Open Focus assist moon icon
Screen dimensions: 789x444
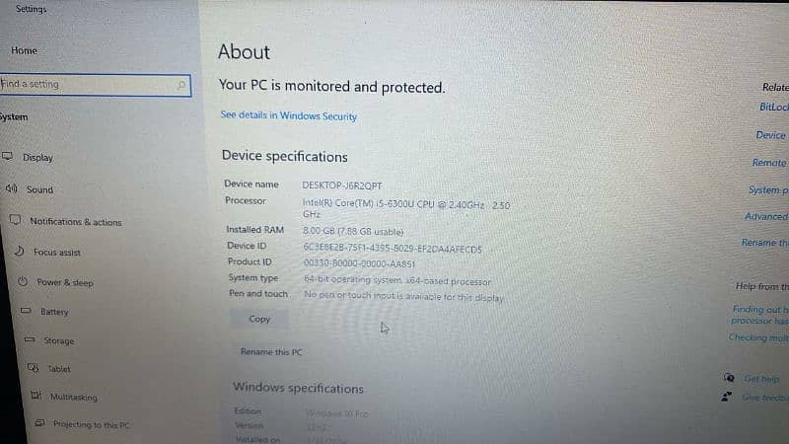coord(19,251)
